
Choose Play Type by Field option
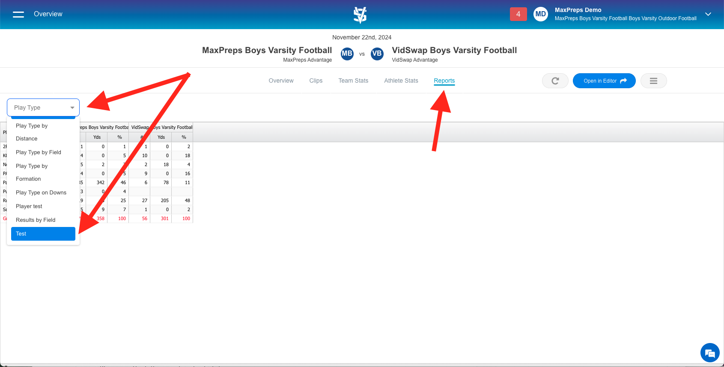(x=43, y=152)
